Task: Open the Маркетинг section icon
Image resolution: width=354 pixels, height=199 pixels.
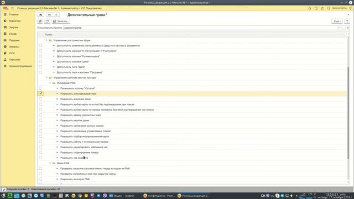Action: 5,21
